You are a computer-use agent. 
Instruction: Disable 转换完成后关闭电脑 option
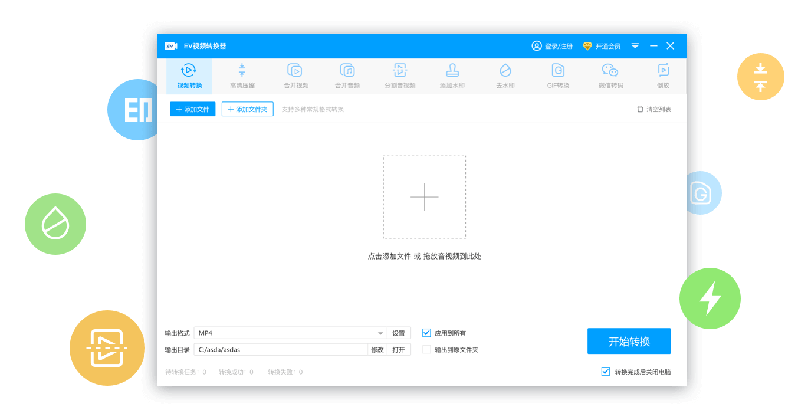(x=605, y=372)
